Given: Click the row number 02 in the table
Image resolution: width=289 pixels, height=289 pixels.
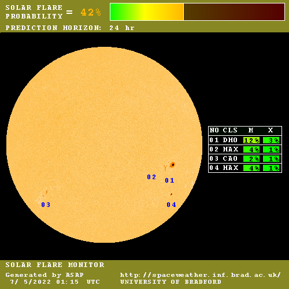Looking at the screenshot, I should [x=214, y=149].
